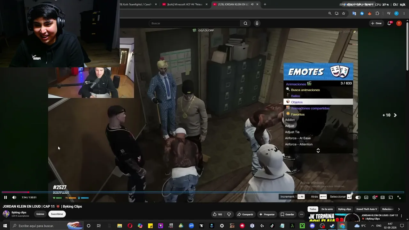The height and width of the screenshot is (230, 409).
Task: Open the Byking clips channel name link
Action: tap(19, 212)
